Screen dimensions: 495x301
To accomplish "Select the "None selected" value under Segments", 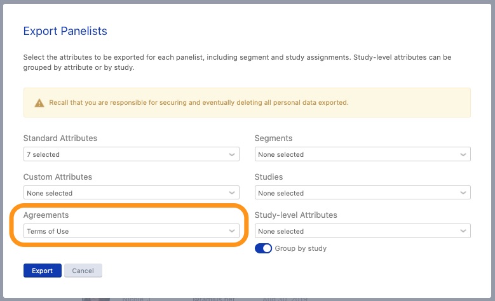I will (x=281, y=154).
